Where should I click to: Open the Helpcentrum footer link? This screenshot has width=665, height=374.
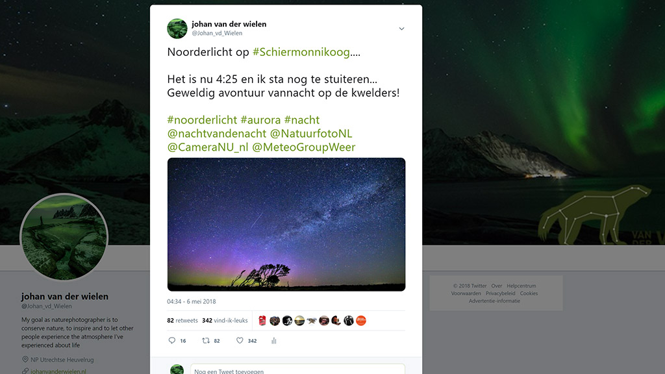[x=521, y=286]
